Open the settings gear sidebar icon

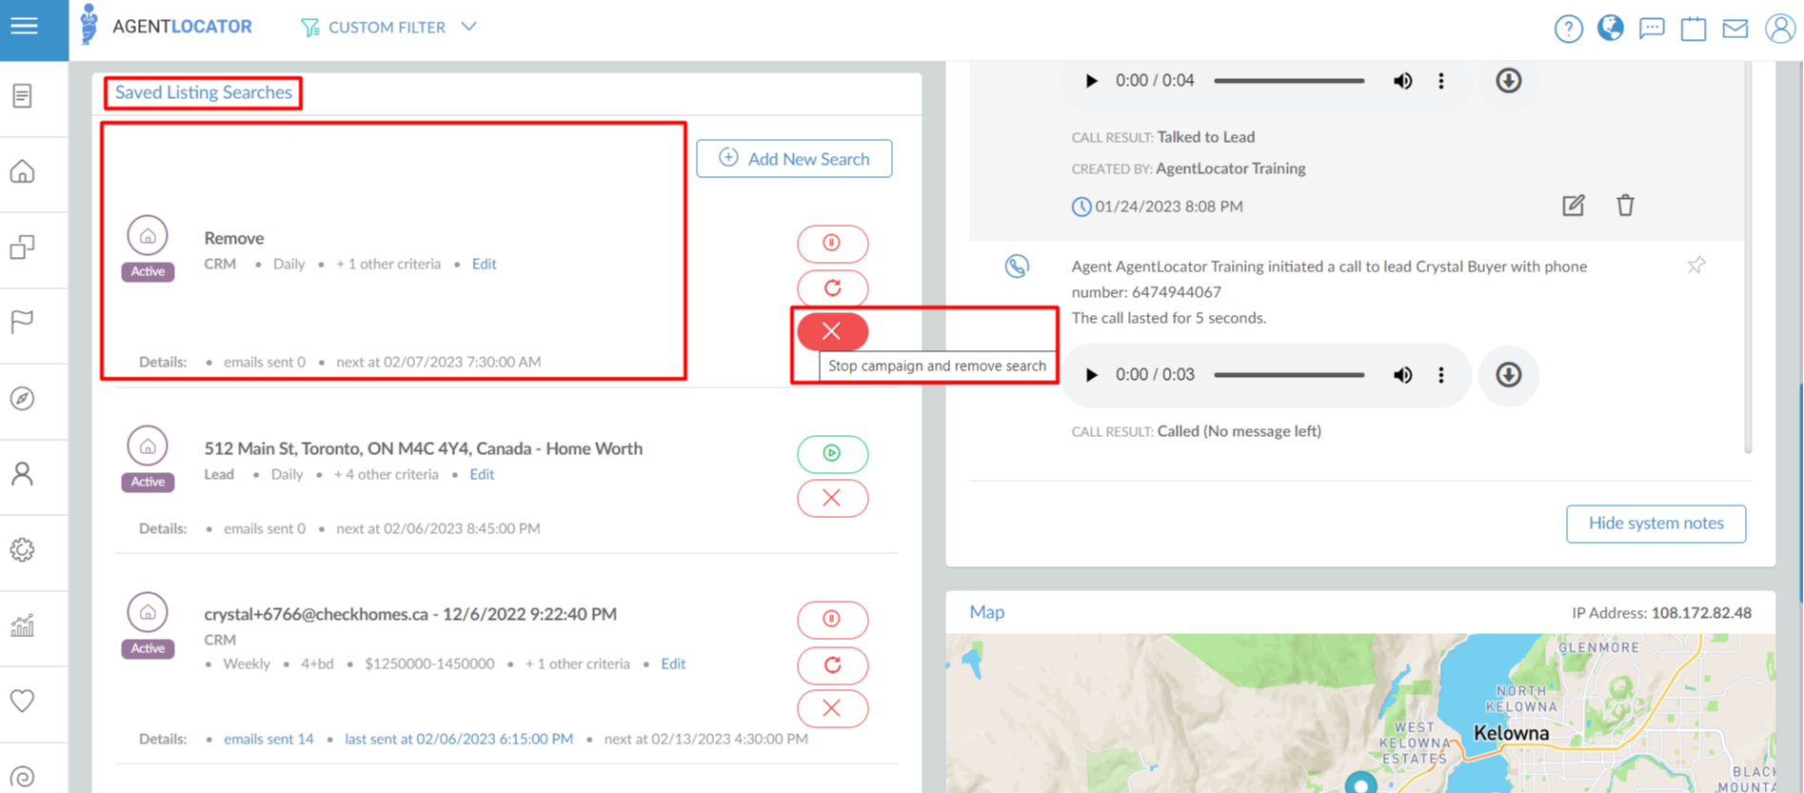coord(23,549)
